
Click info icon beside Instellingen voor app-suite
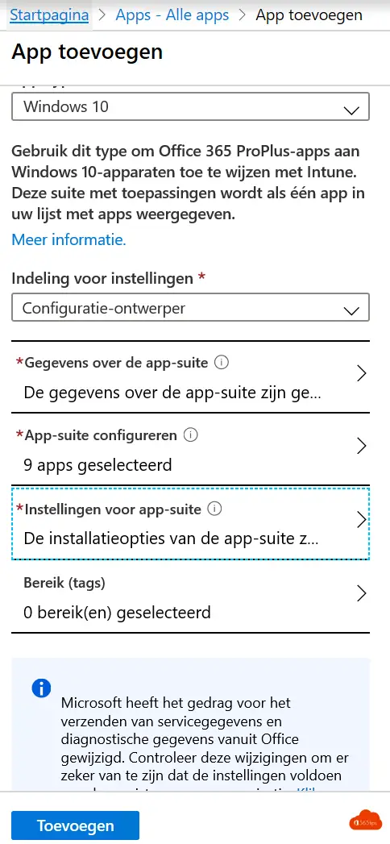coord(214,509)
